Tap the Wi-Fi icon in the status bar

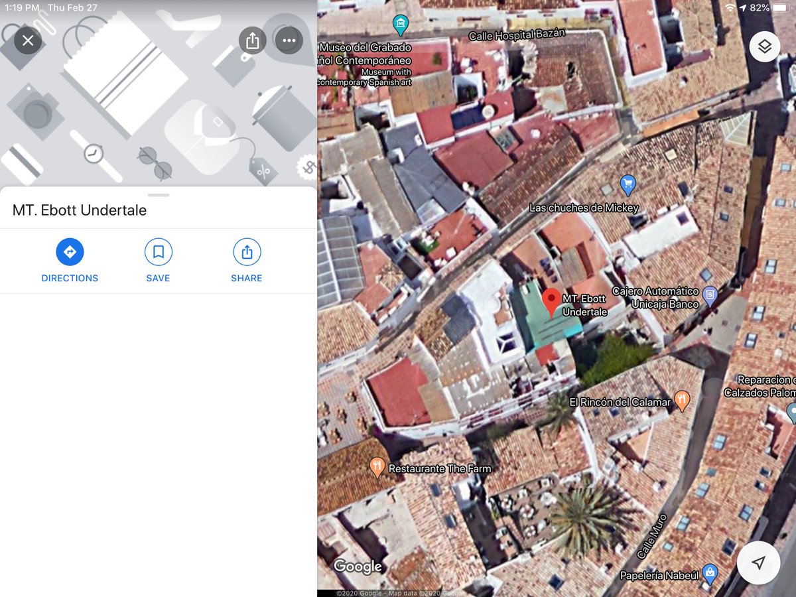[x=730, y=7]
